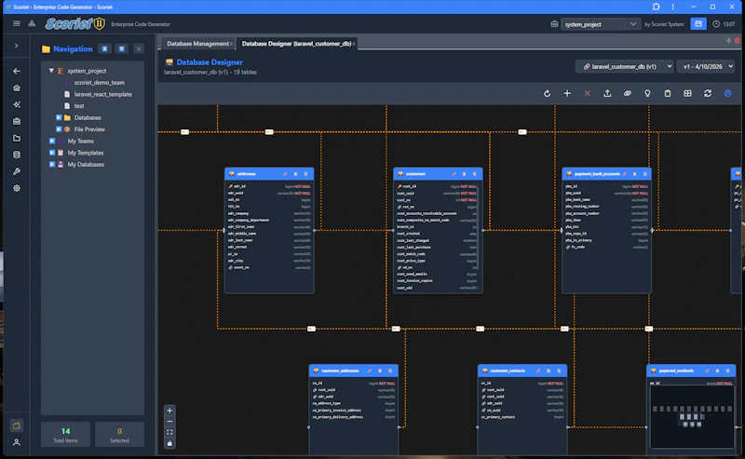This screenshot has height=459, width=745.
Task: Click the blue mail icon button in header
Action: pyautogui.click(x=698, y=24)
